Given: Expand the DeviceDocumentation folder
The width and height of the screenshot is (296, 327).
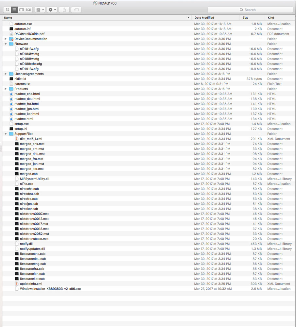Looking at the screenshot, I should point(6,39).
